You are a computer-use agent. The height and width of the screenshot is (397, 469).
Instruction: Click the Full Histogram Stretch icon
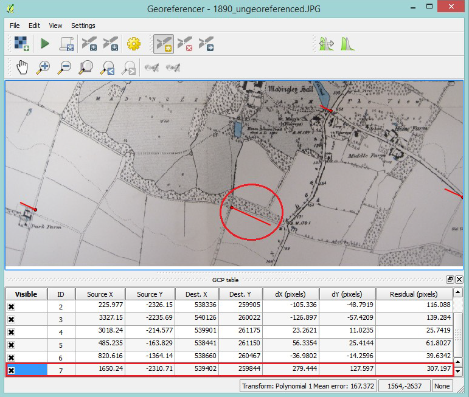coord(347,43)
